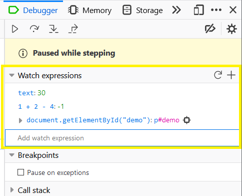
Task: Click the Storage tab icon
Action: click(127, 10)
